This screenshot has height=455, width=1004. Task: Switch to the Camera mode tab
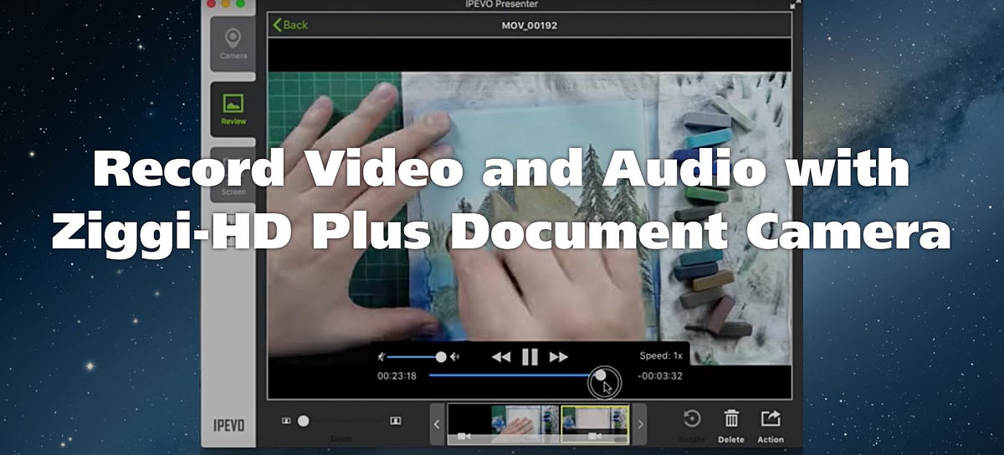[233, 44]
